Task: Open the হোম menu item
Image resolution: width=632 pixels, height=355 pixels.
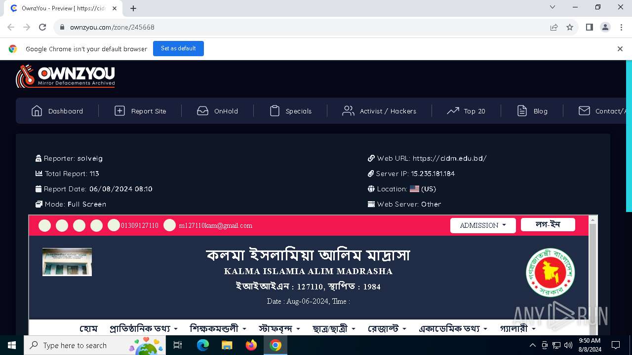Action: coord(88,328)
